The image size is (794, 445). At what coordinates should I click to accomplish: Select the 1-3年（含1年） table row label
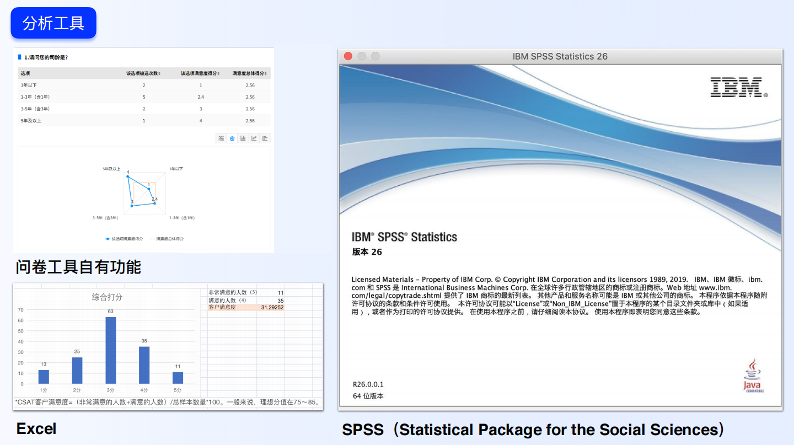tap(35, 97)
